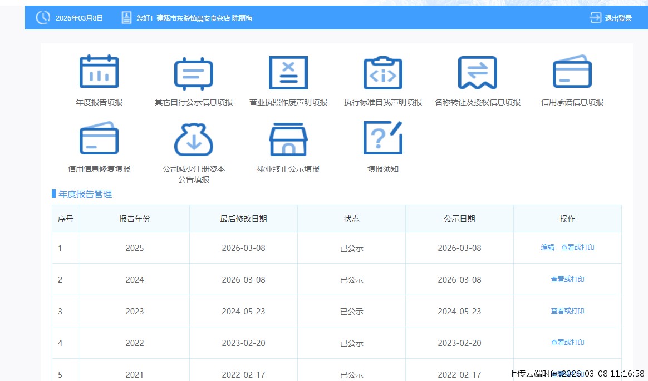The height and width of the screenshot is (381, 648).
Task: Open the 年度报告填报 calendar icon
Action: click(x=99, y=72)
